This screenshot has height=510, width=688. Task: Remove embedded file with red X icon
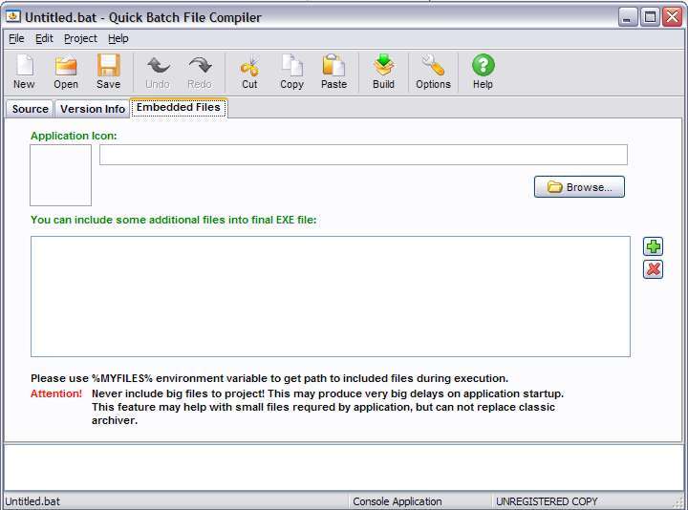point(653,269)
